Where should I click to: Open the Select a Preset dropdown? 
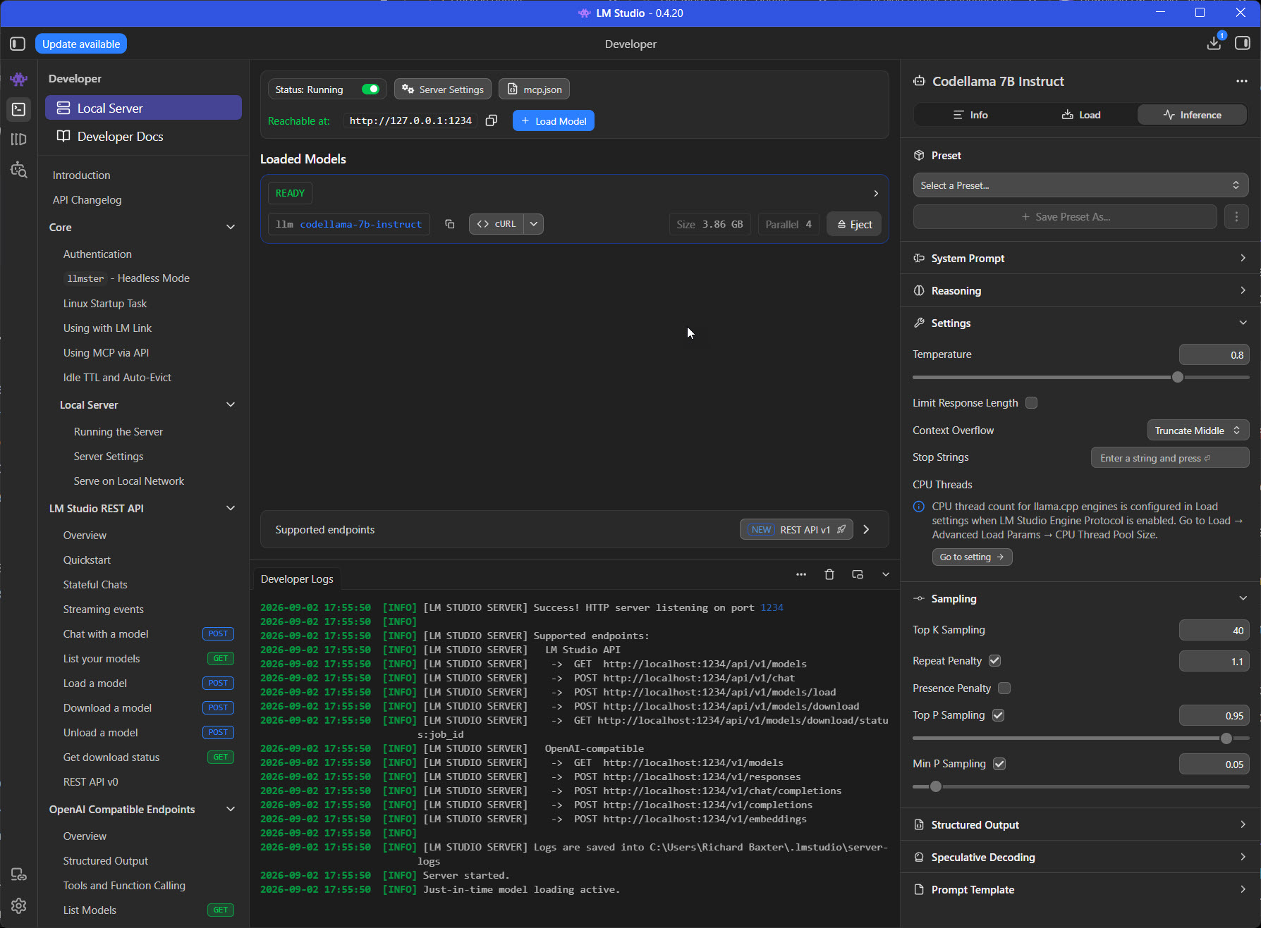pos(1080,185)
